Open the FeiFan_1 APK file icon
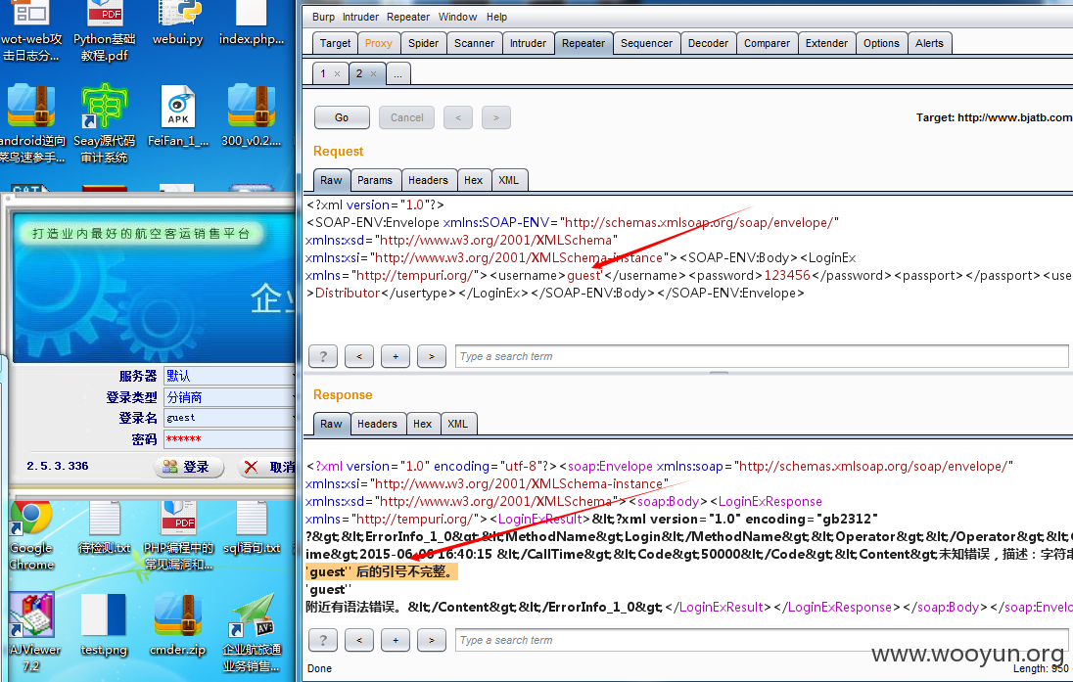1073x682 pixels. click(178, 115)
